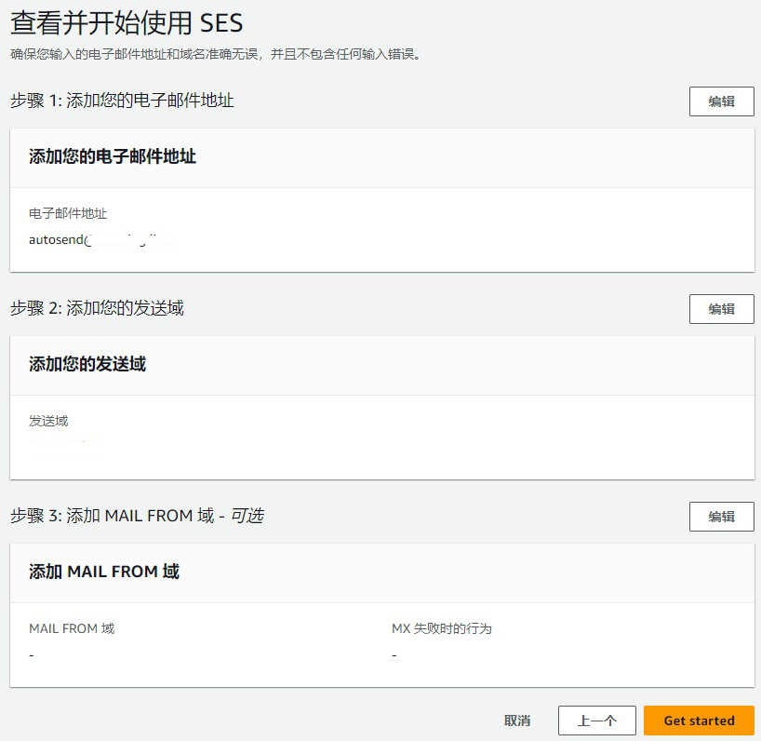The height and width of the screenshot is (741, 761).
Task: Click the 步骤 1 section heading
Action: click(122, 101)
